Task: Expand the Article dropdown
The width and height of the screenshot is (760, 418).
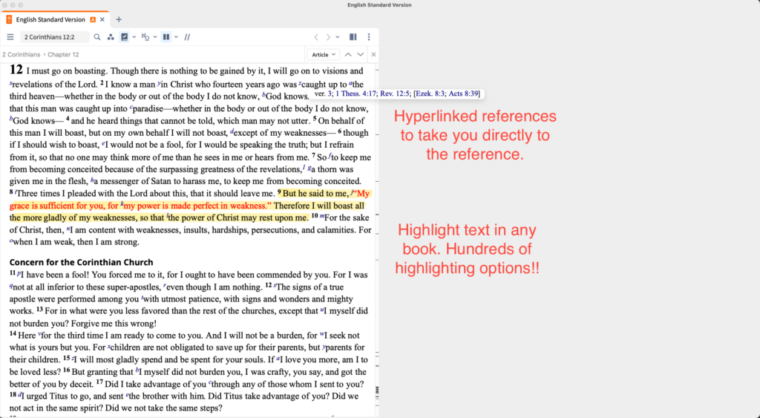Action: [x=324, y=54]
